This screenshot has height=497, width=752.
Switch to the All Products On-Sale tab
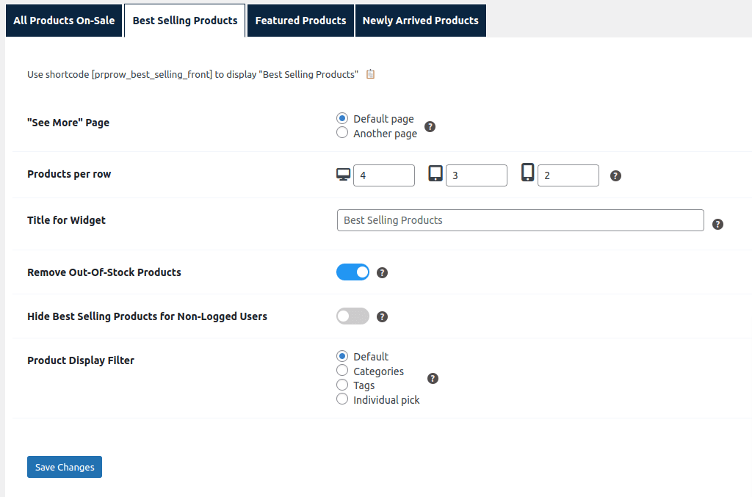pos(64,21)
